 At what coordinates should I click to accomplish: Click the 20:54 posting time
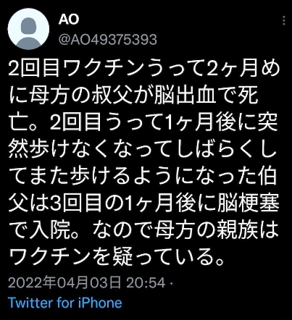(146, 282)
